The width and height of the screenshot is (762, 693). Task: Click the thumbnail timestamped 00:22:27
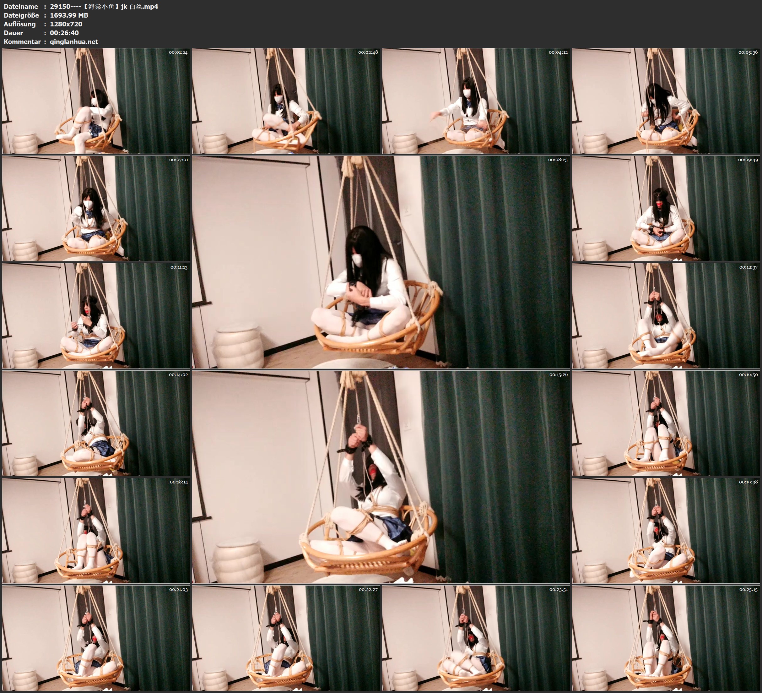tap(286, 638)
